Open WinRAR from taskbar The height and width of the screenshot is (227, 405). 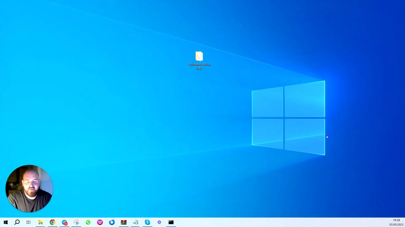(x=124, y=222)
